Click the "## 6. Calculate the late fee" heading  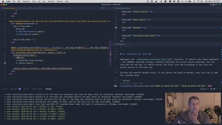coord(136,54)
